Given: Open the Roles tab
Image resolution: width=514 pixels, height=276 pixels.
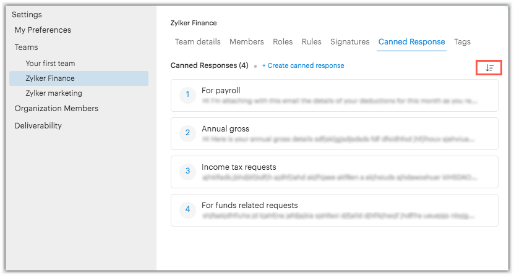Looking at the screenshot, I should pos(283,42).
